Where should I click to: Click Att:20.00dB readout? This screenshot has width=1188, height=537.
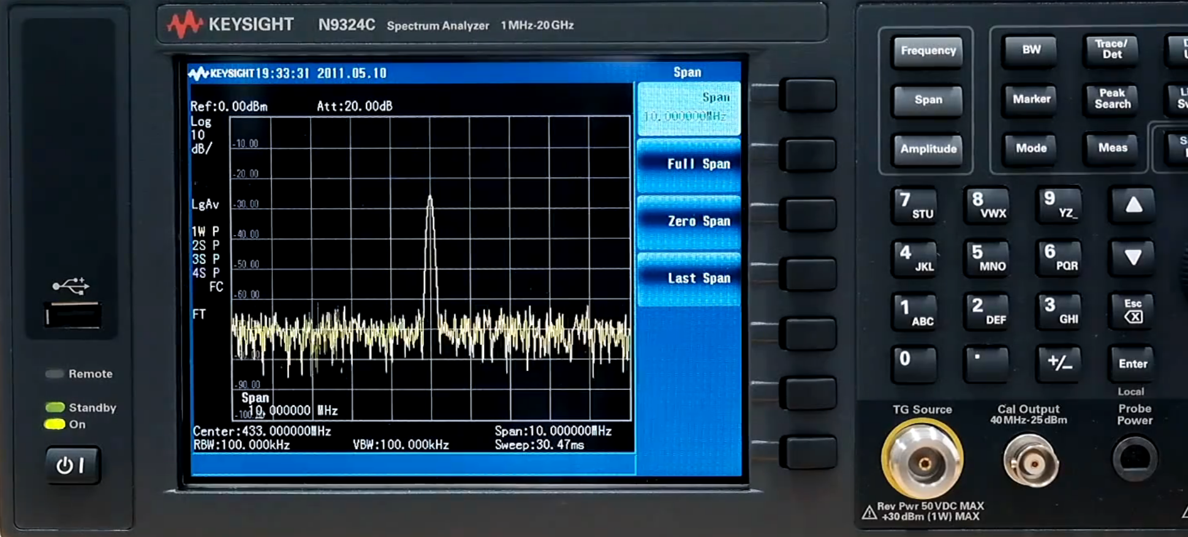click(354, 107)
